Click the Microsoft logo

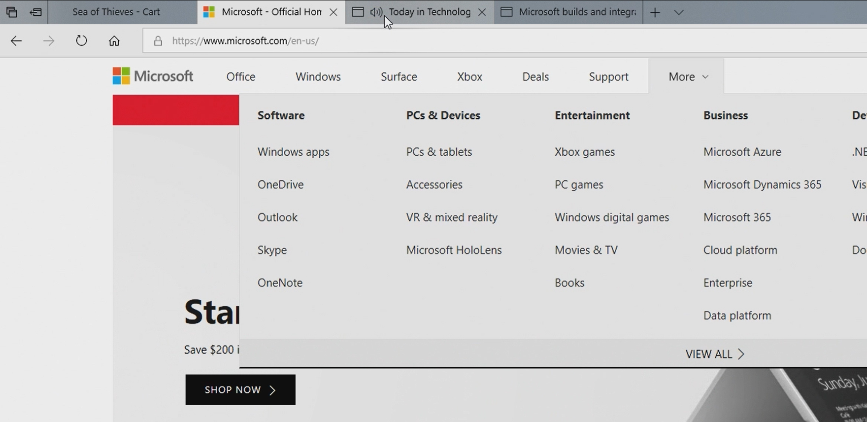click(153, 76)
